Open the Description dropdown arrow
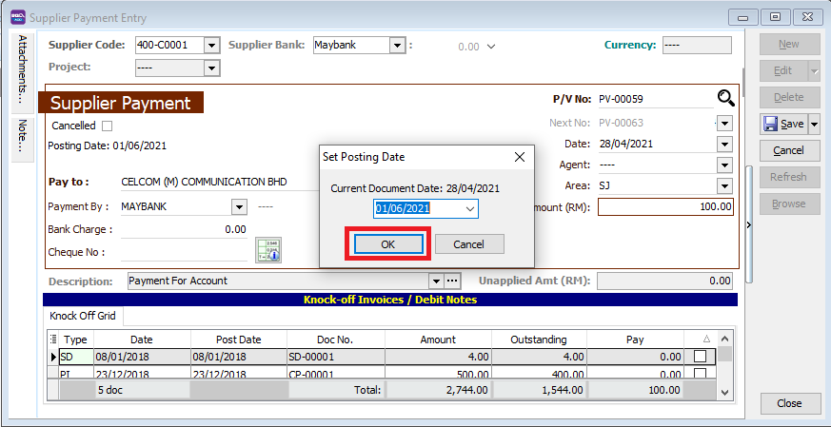The image size is (831, 427). click(x=436, y=281)
